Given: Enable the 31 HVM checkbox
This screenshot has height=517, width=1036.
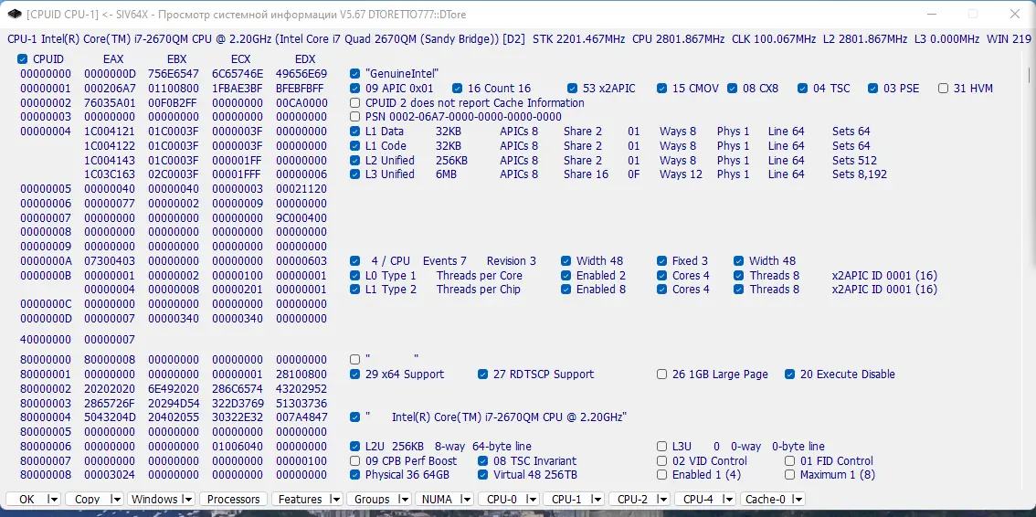Looking at the screenshot, I should click(943, 88).
